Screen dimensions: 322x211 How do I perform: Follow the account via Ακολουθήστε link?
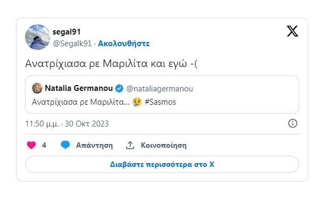124,44
